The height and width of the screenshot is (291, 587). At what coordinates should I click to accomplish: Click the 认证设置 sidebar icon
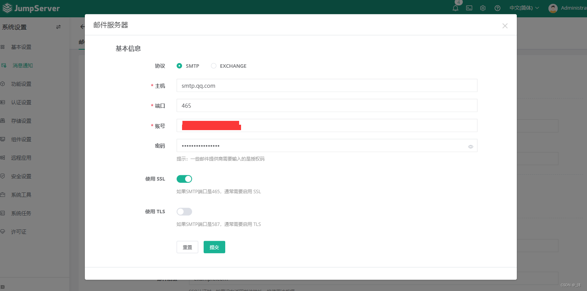(x=3, y=102)
